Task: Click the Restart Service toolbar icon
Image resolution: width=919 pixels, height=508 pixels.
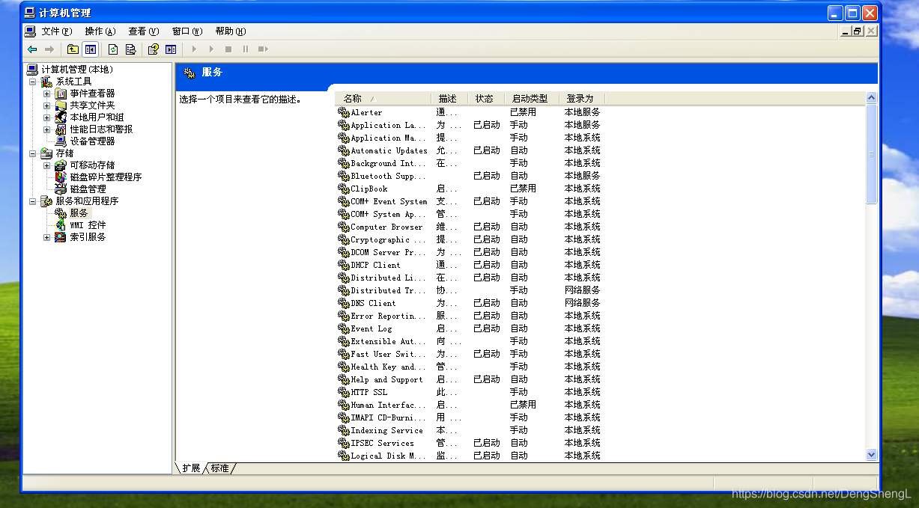Action: (263, 49)
